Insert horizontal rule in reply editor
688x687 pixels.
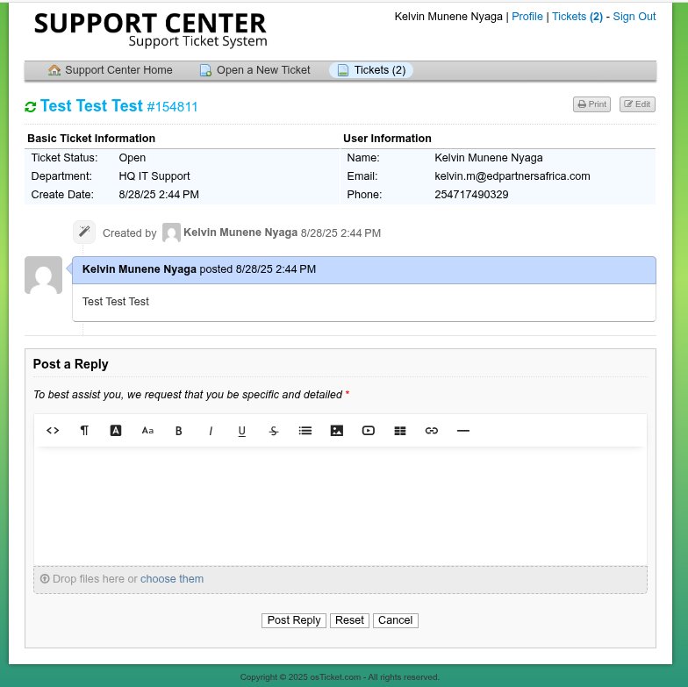pyautogui.click(x=463, y=431)
